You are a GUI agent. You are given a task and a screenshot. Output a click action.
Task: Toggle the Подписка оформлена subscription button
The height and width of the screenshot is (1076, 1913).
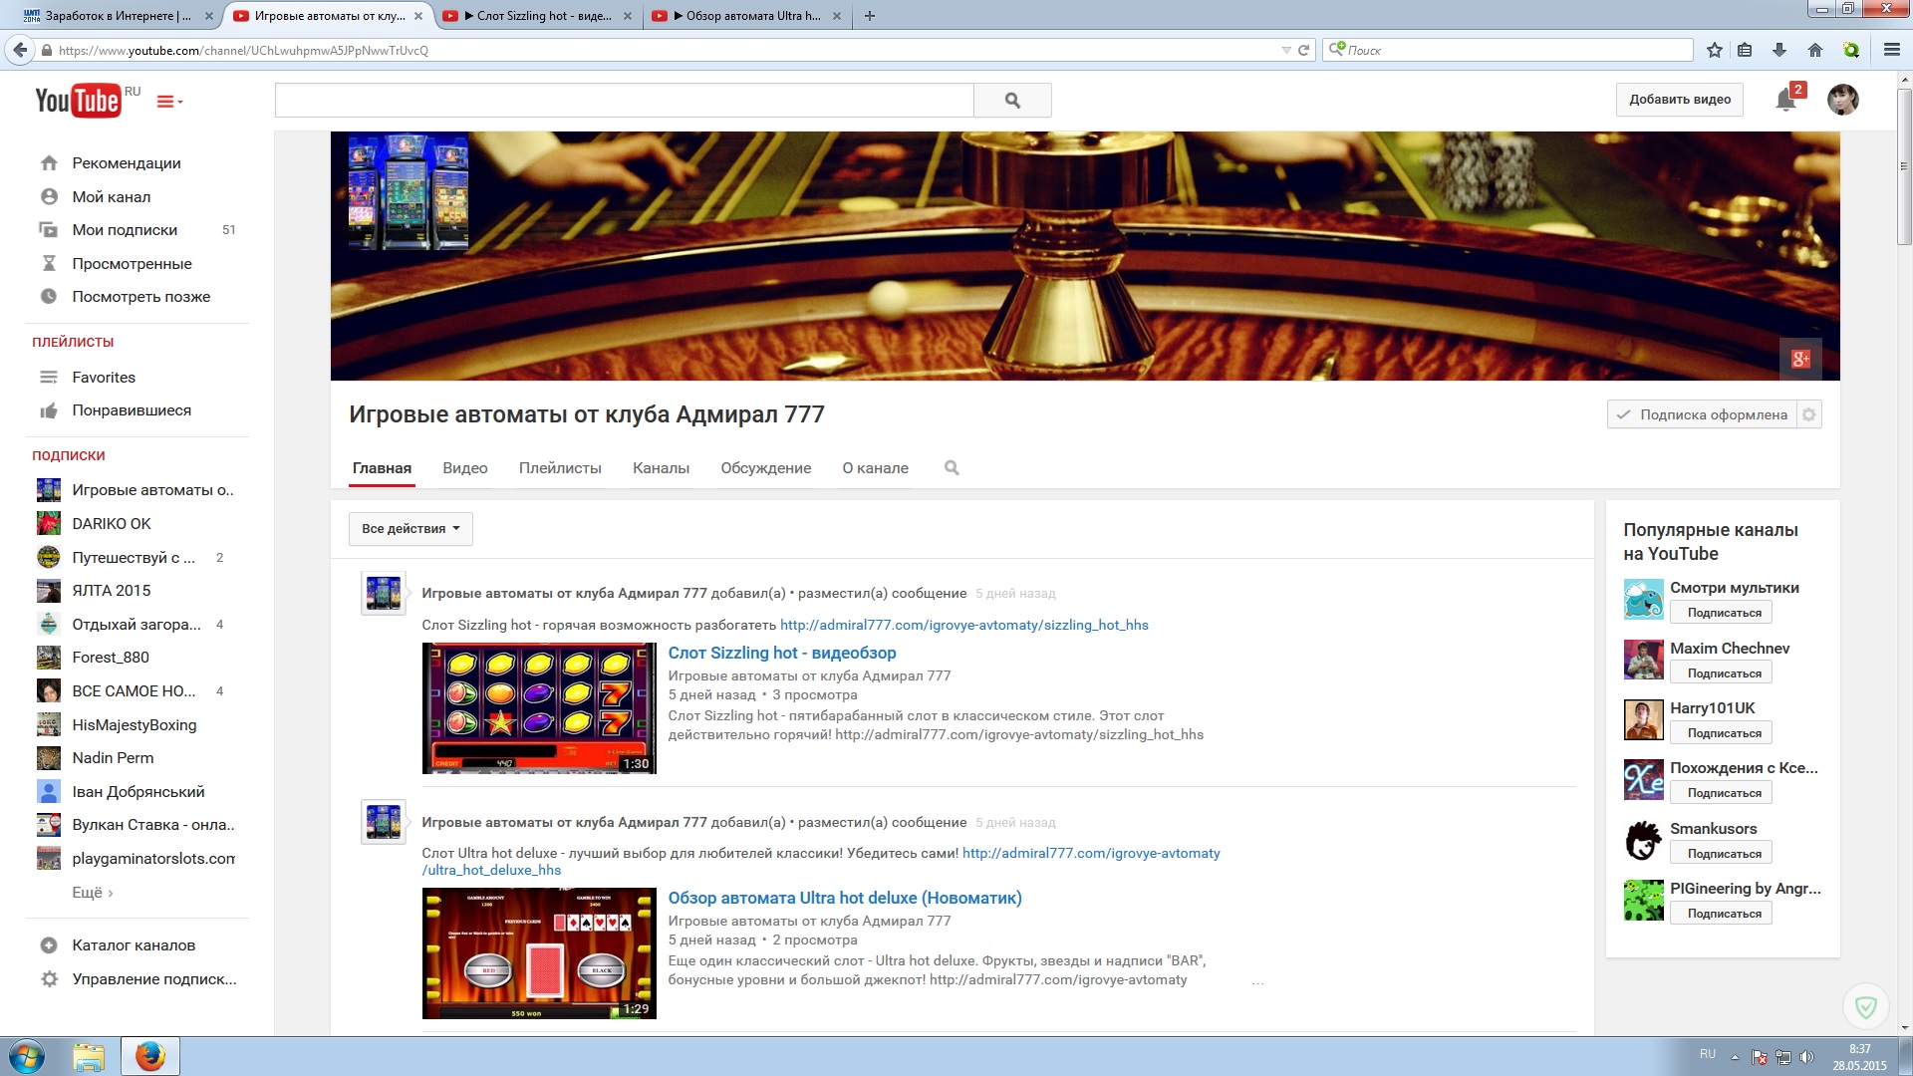pos(1702,414)
